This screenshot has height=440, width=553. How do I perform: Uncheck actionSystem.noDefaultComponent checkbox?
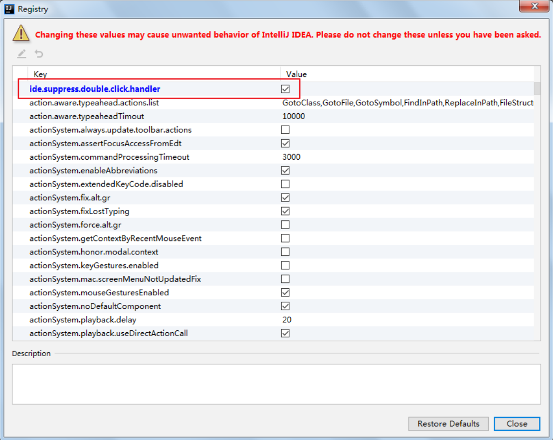coord(285,306)
